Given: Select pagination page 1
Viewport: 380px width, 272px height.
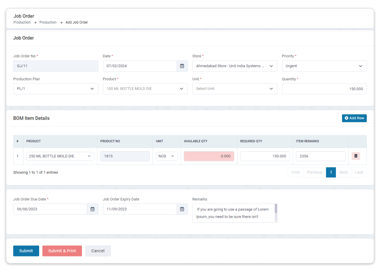Looking at the screenshot, I should pos(331,172).
